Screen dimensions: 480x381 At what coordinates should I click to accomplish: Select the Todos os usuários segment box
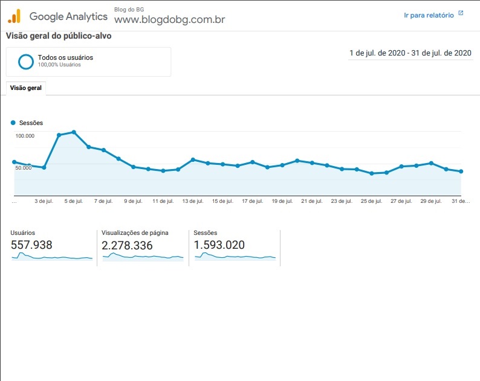pyautogui.click(x=88, y=62)
